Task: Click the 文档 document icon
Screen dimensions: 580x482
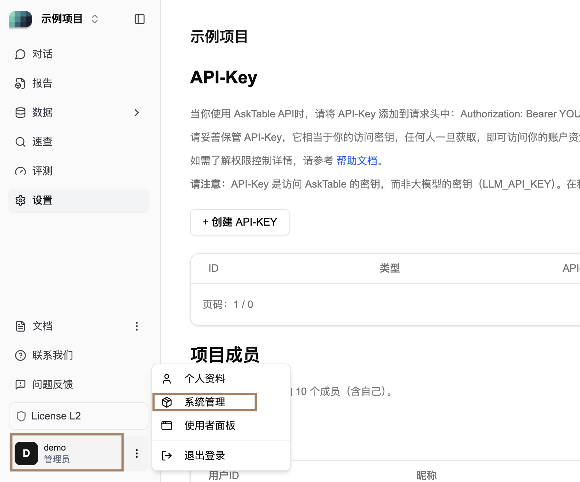Action: (x=20, y=326)
